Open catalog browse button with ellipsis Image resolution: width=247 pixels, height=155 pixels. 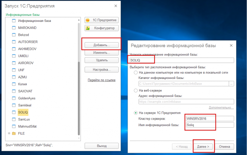click(232, 84)
